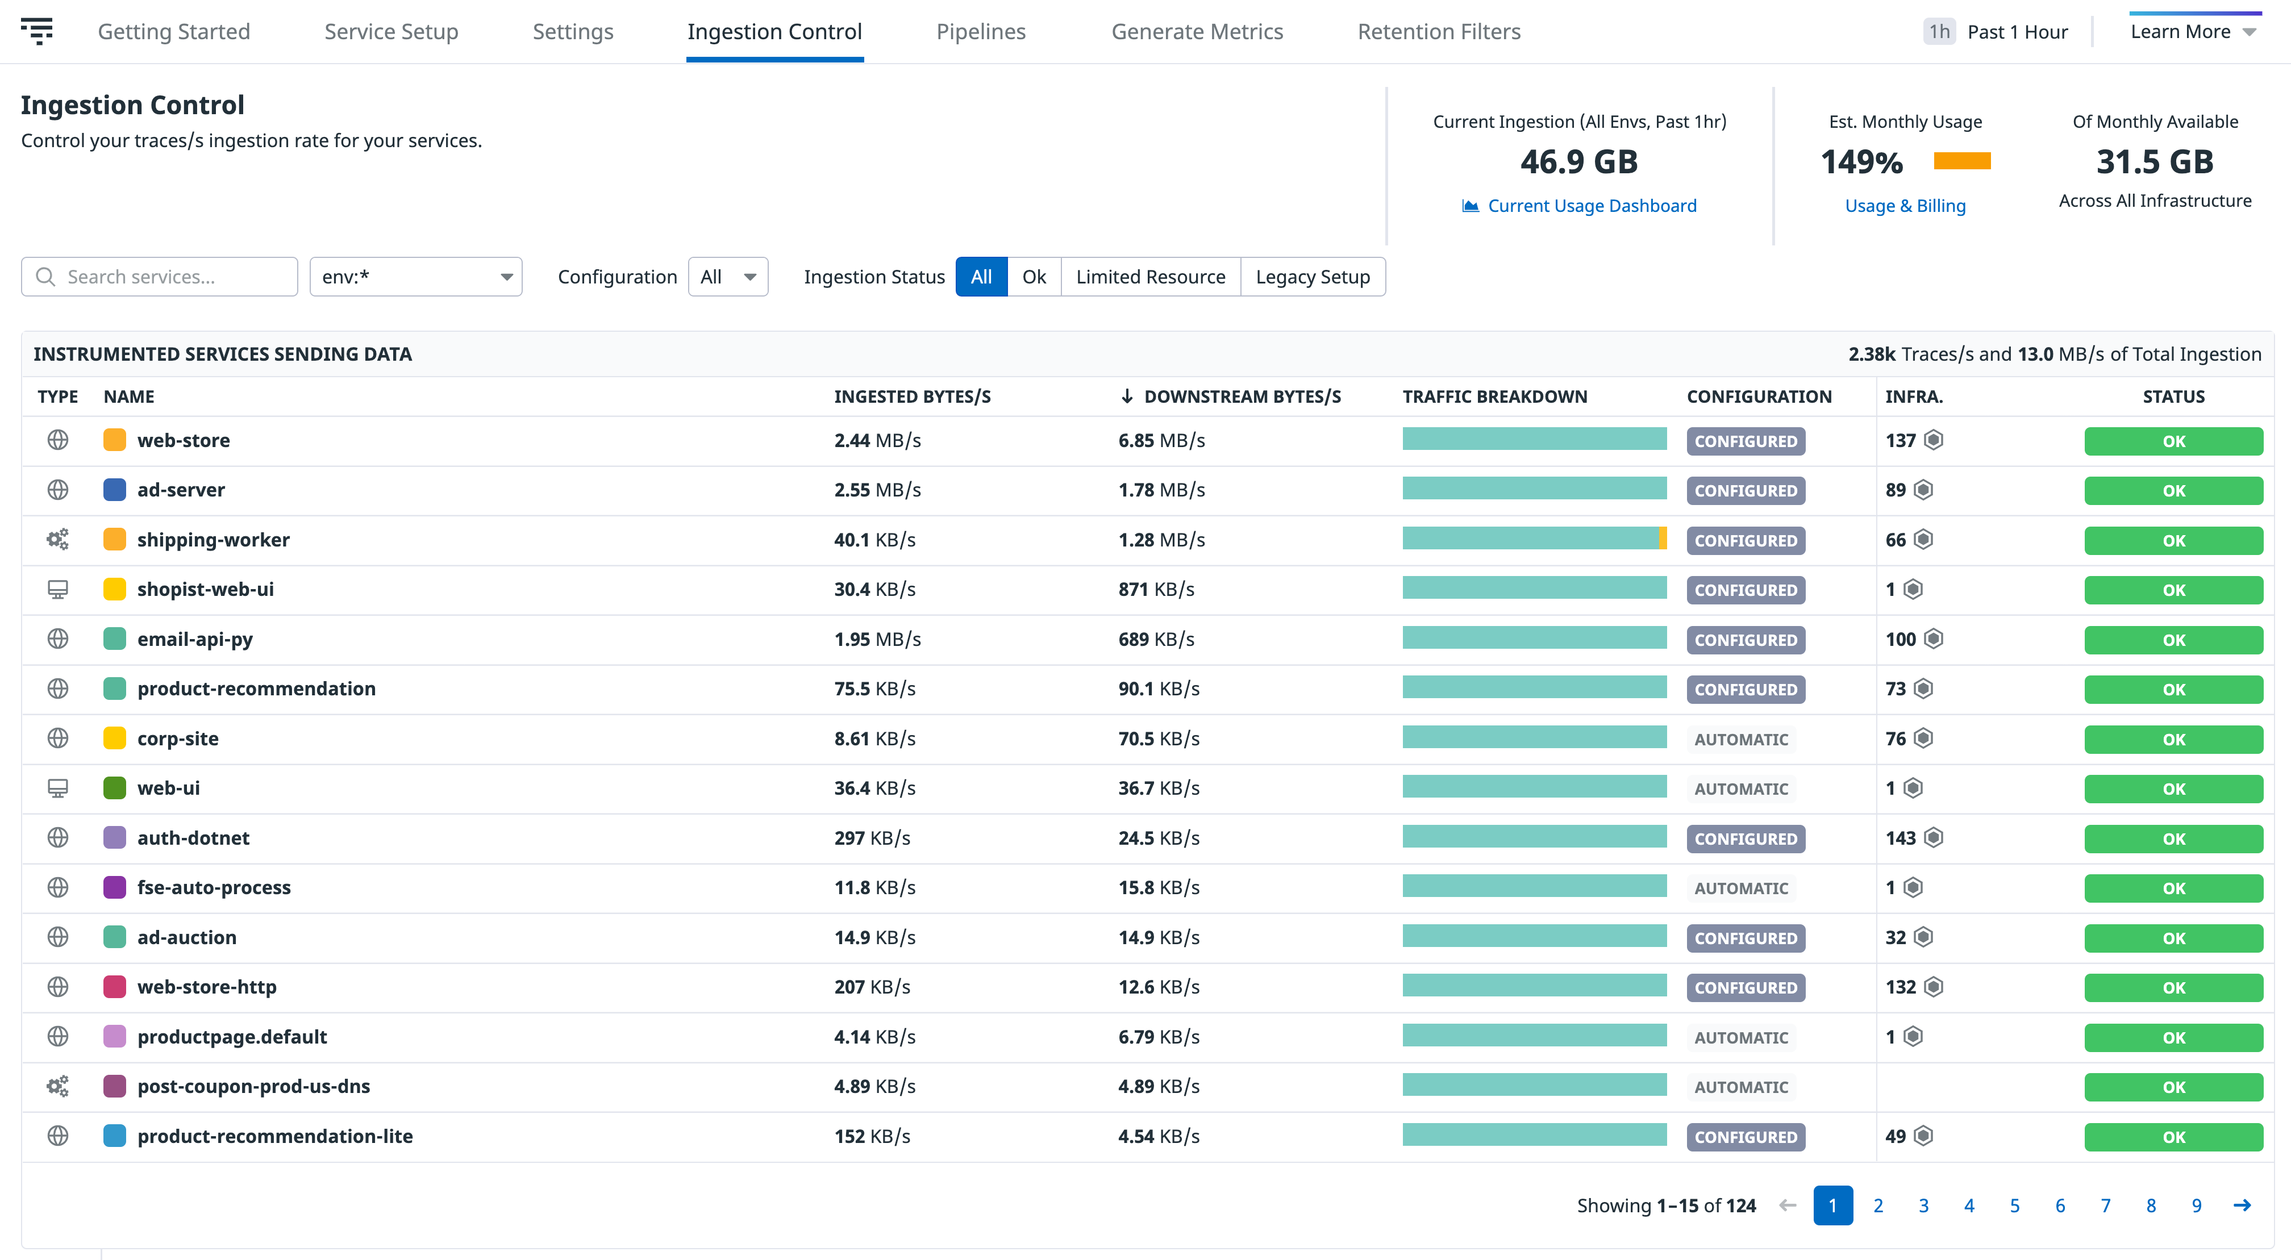Click the Datadog logo in the top left
The width and height of the screenshot is (2291, 1260).
coord(38,31)
